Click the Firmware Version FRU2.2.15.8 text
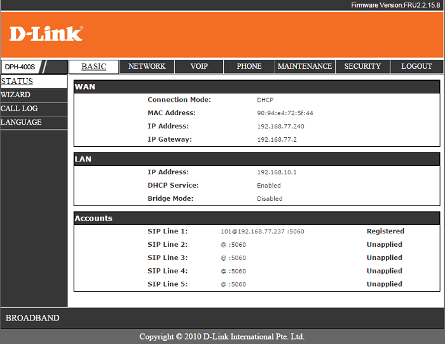 (395, 5)
